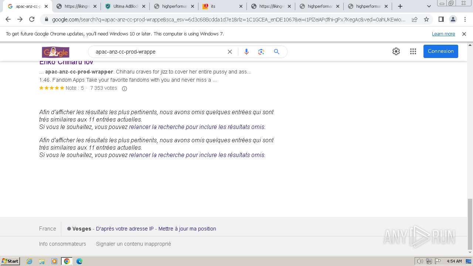Viewport: 473px width, 266px height.
Task: Open the site information lock icon
Action: 47,20
